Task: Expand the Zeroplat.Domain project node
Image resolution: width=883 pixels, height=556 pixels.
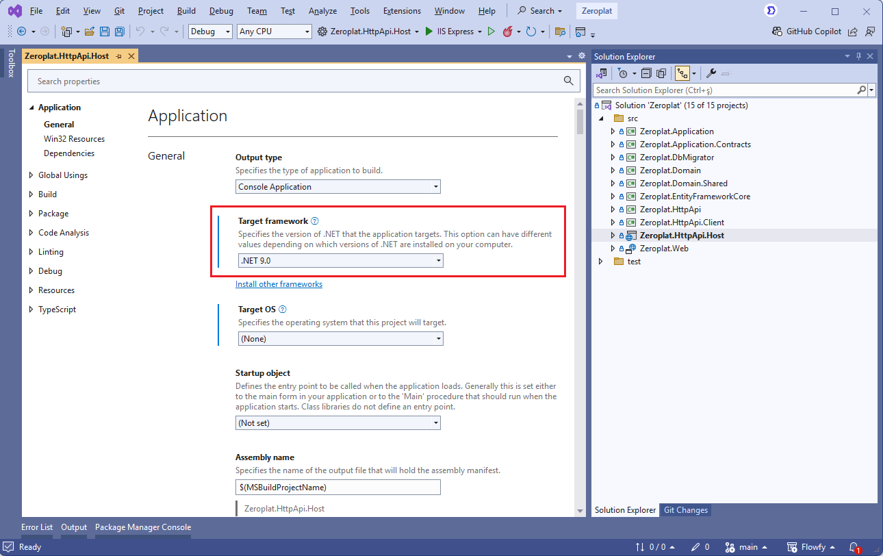Action: (x=613, y=170)
